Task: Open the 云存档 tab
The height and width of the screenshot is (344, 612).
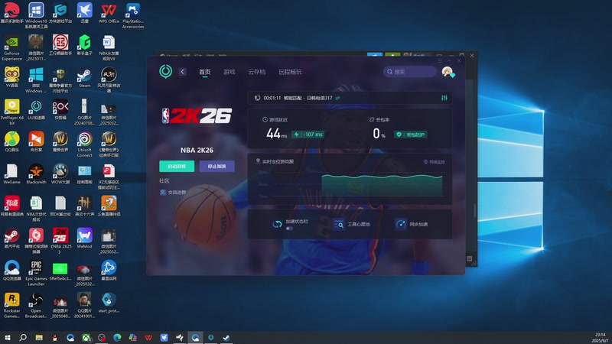Action: click(257, 72)
